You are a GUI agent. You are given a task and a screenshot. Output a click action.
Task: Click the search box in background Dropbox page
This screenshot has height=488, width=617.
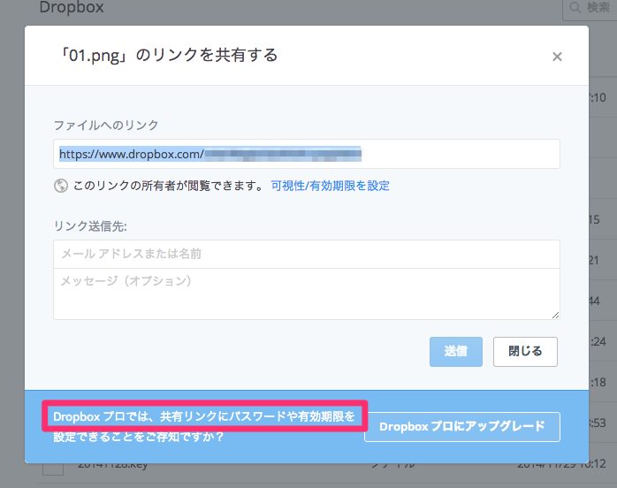pyautogui.click(x=590, y=8)
